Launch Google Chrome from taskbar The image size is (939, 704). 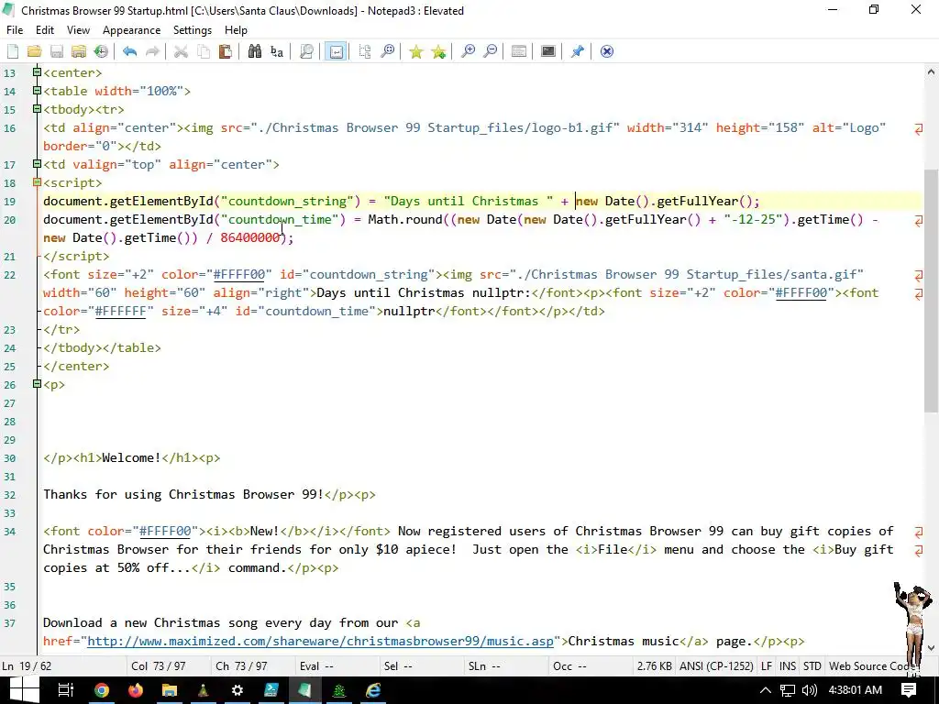(101, 690)
